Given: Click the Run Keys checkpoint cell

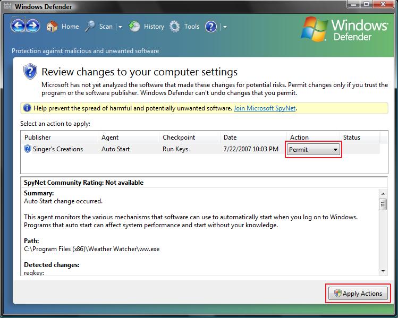Looking at the screenshot, I should click(x=175, y=149).
